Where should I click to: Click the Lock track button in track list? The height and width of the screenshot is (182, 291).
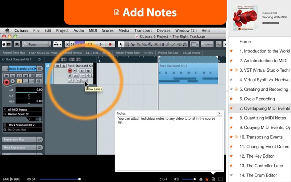pyautogui.click(x=77, y=81)
